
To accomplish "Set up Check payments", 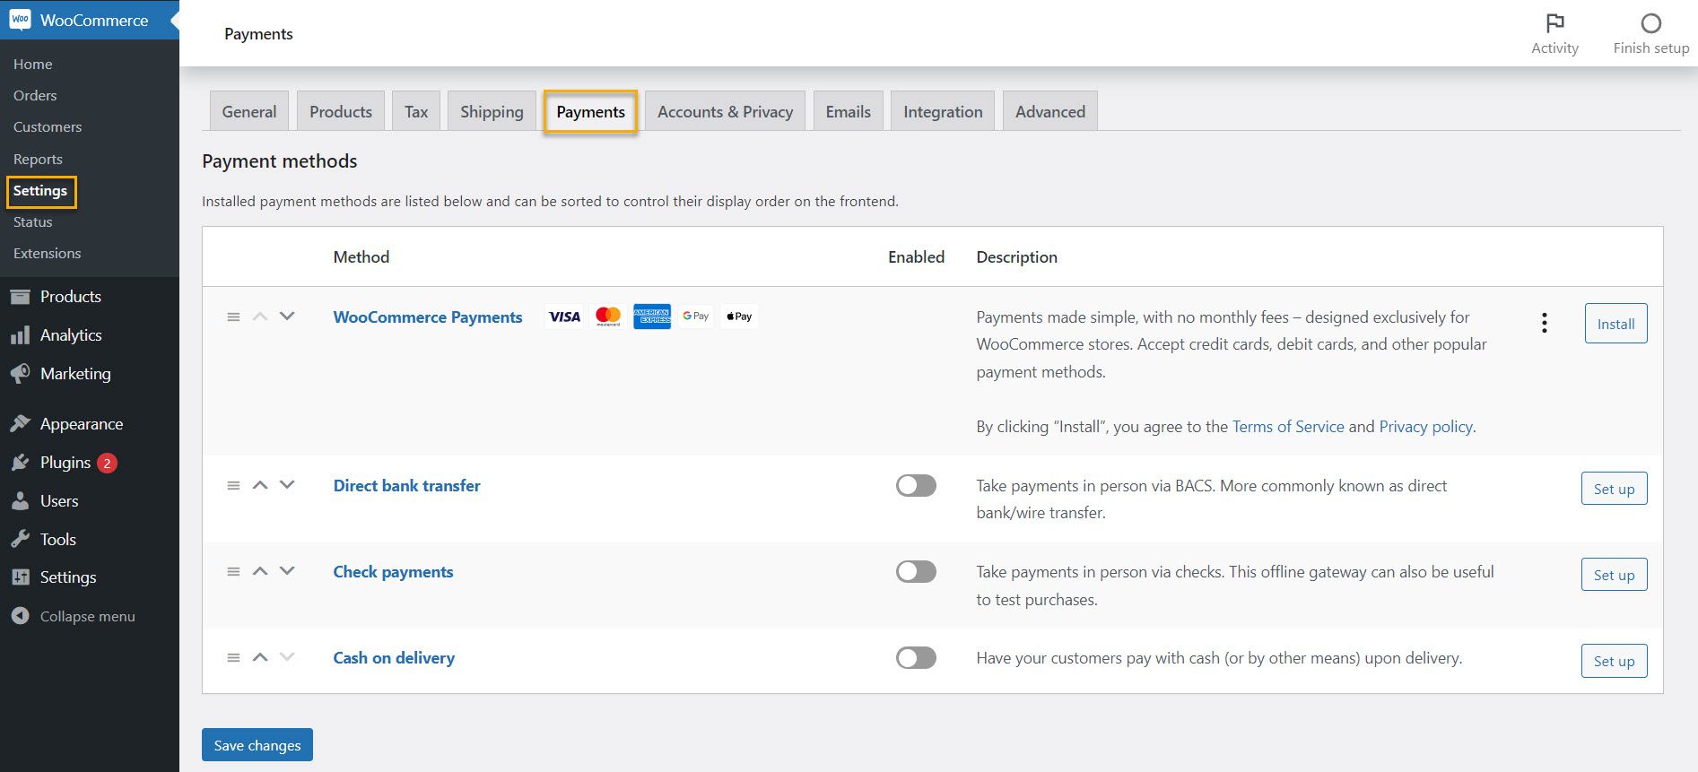I will click(x=1614, y=575).
